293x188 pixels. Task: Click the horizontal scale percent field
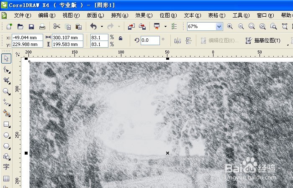pyautogui.click(x=99, y=38)
